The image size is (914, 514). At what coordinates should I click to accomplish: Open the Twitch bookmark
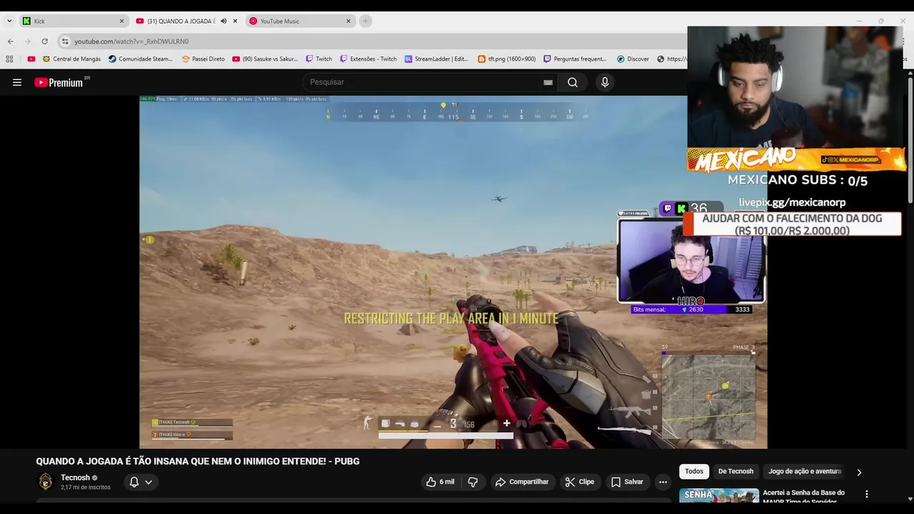tap(318, 59)
